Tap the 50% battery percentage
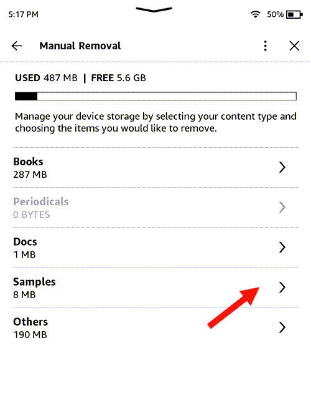311x416 pixels. click(275, 14)
